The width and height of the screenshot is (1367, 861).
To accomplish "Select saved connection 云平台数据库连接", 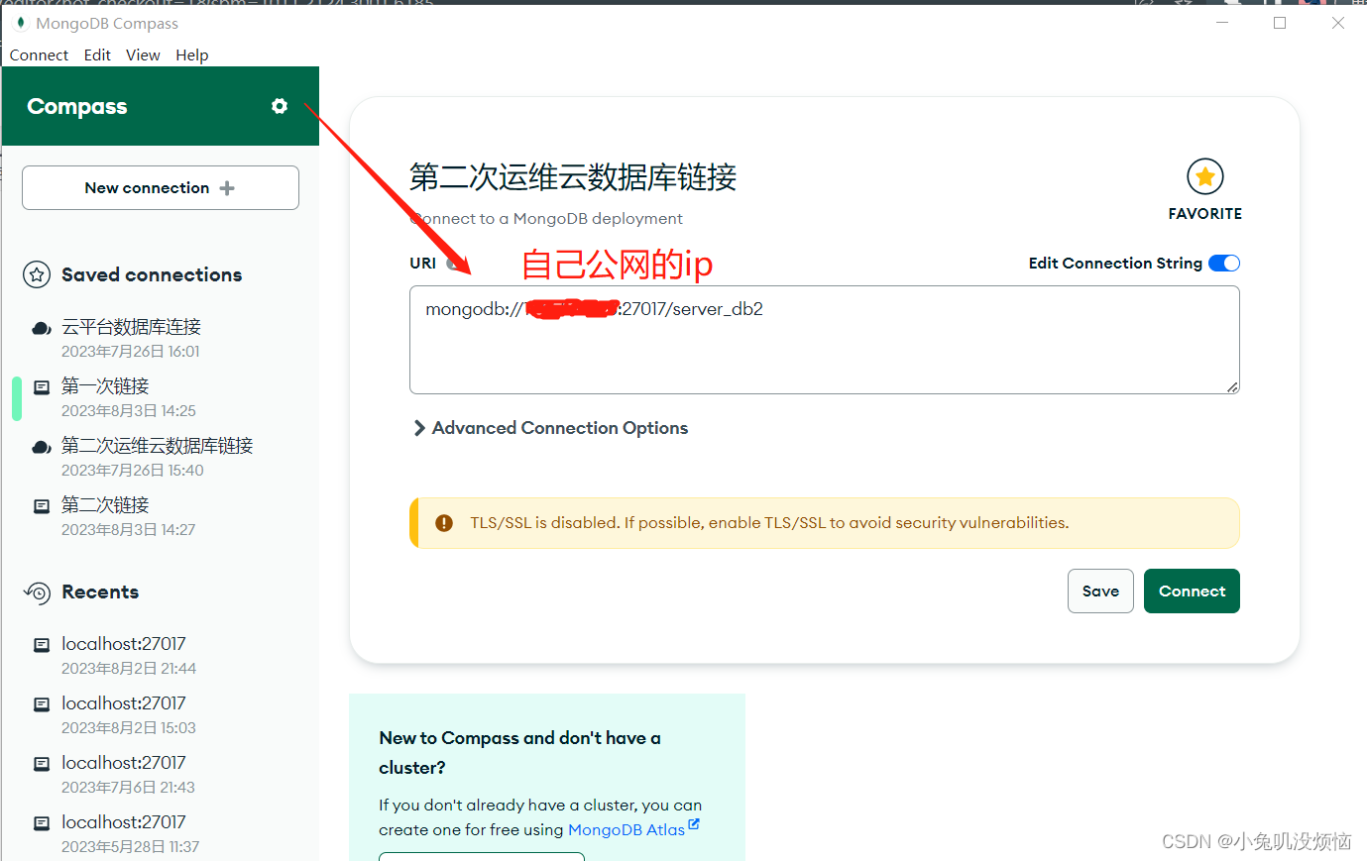I will click(131, 327).
